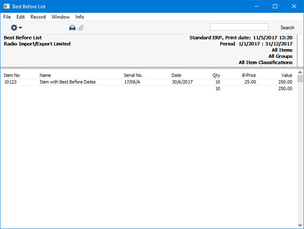The image size is (304, 229).
Task: Click the Search button
Action: [x=288, y=28]
